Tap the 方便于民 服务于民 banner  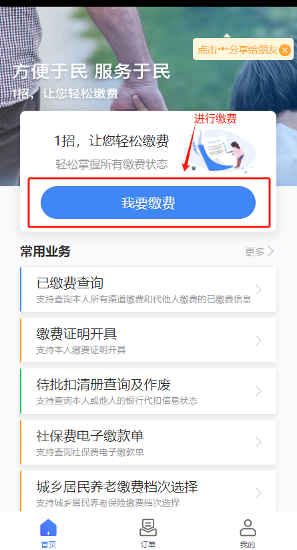click(91, 71)
